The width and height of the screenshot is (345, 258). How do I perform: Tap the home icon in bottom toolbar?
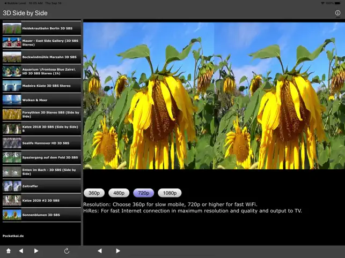9,251
